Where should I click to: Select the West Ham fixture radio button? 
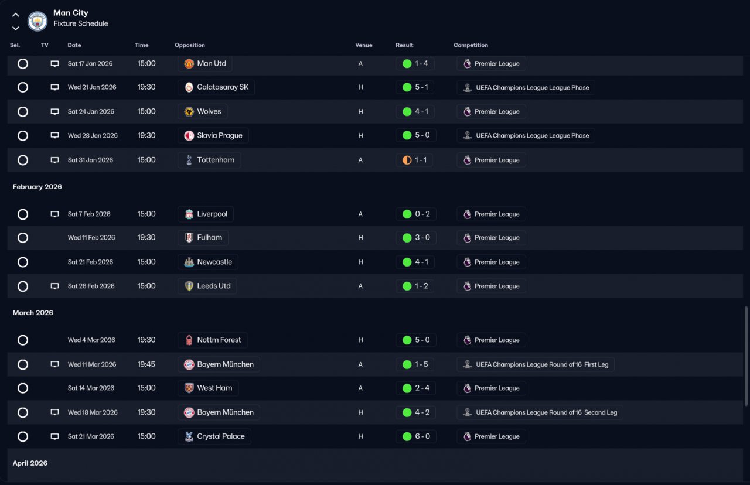point(23,388)
